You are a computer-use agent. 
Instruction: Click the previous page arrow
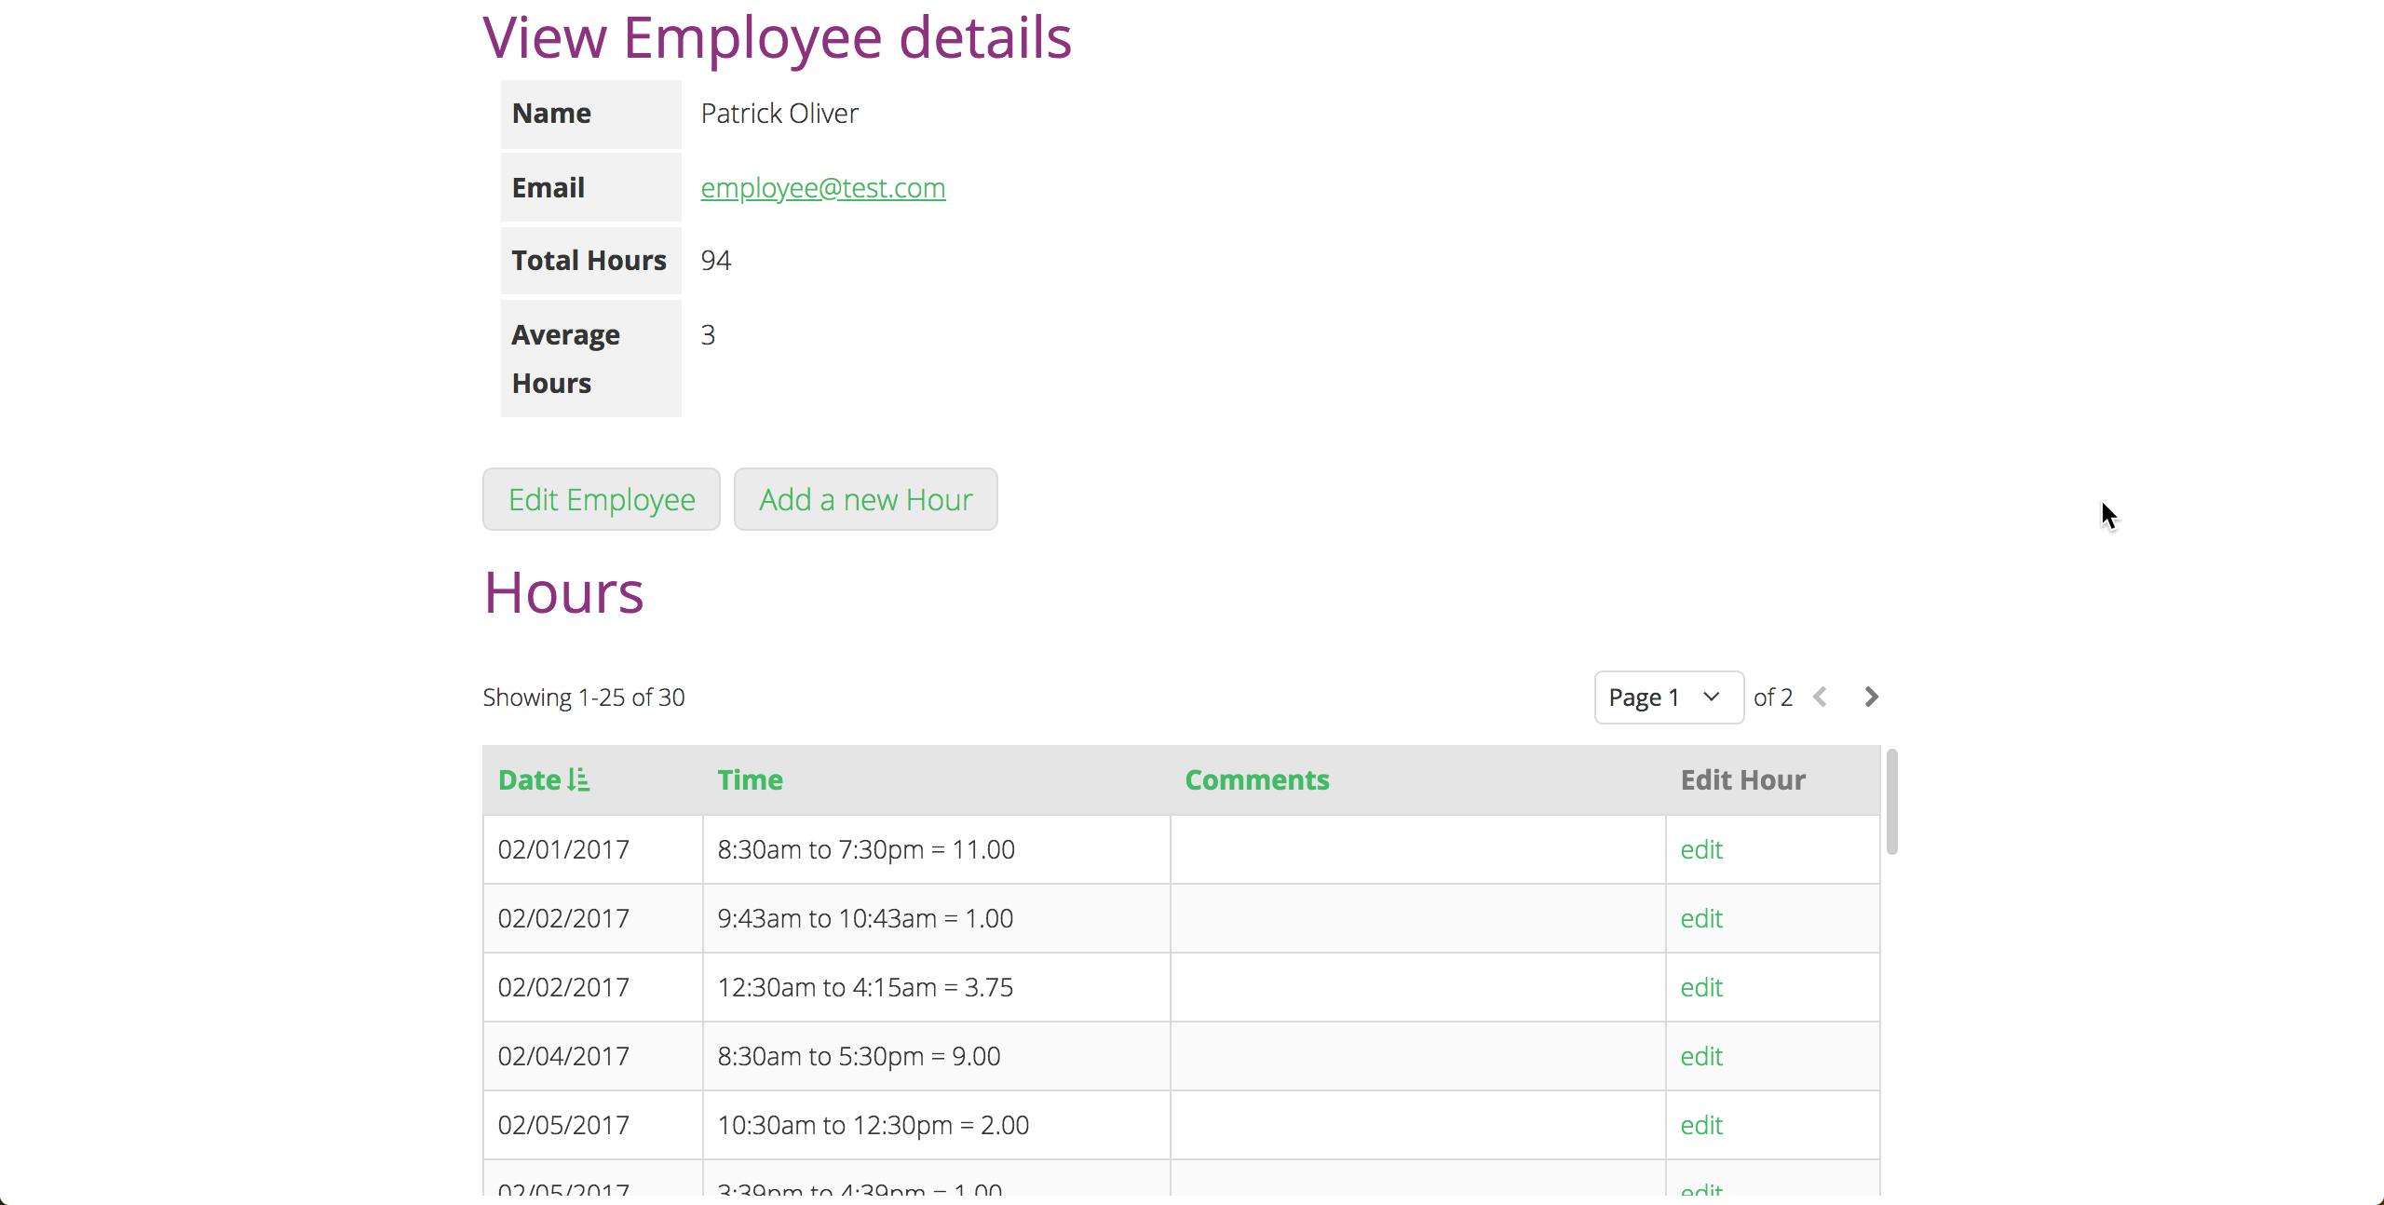coord(1822,697)
